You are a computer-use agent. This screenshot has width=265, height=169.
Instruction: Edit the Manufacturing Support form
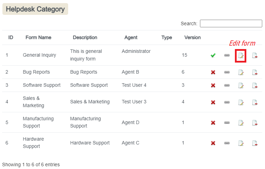click(241, 123)
